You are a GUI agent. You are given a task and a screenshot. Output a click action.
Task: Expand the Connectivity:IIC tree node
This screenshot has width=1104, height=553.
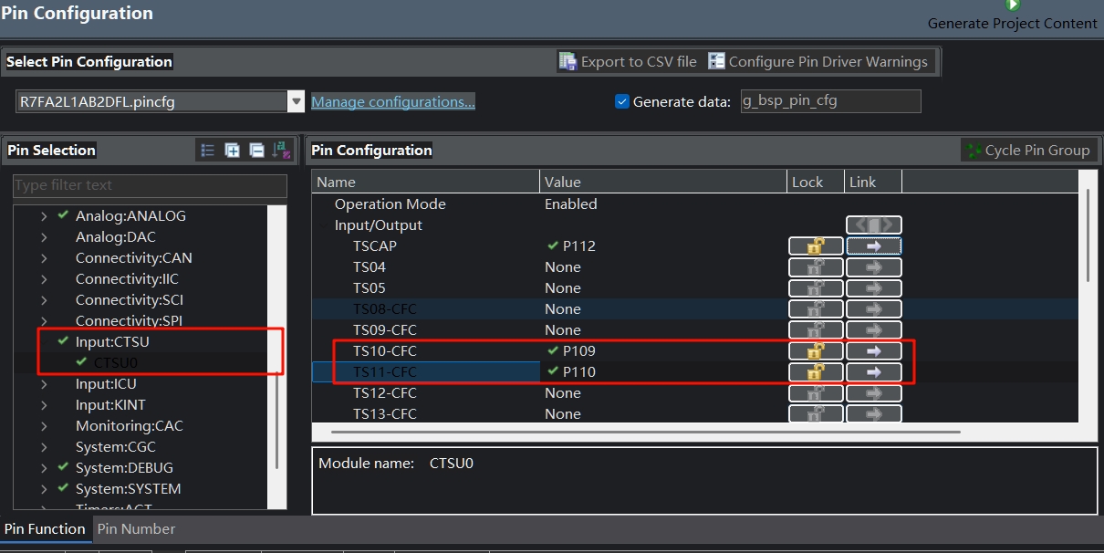(44, 279)
